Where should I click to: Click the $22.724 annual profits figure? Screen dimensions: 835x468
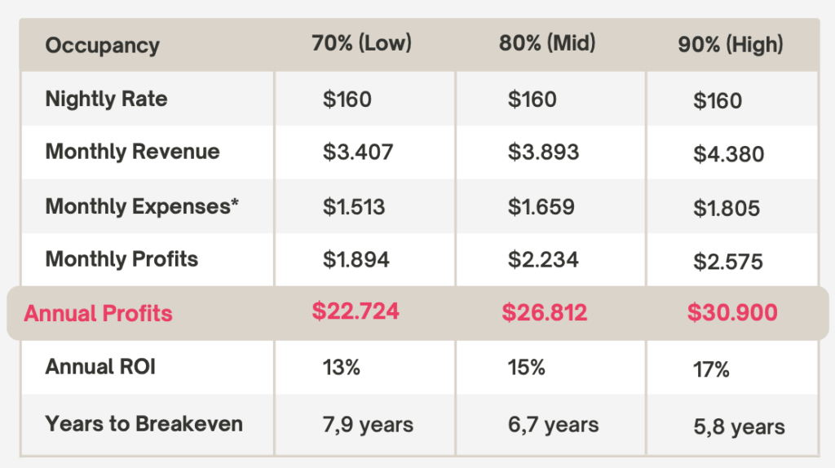click(356, 311)
